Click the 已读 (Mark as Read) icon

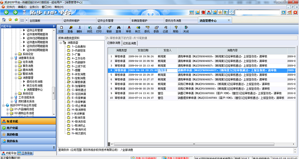165,29
